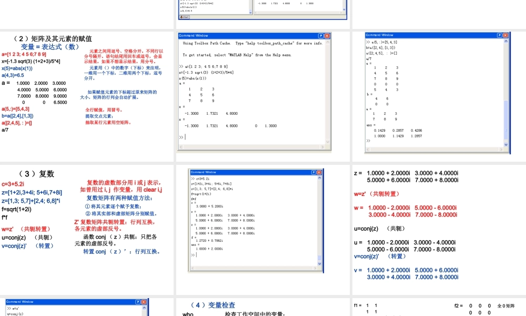Click undock icon in the Toolbox Path Cache Command Window
526x316 pixels.
[321, 36]
